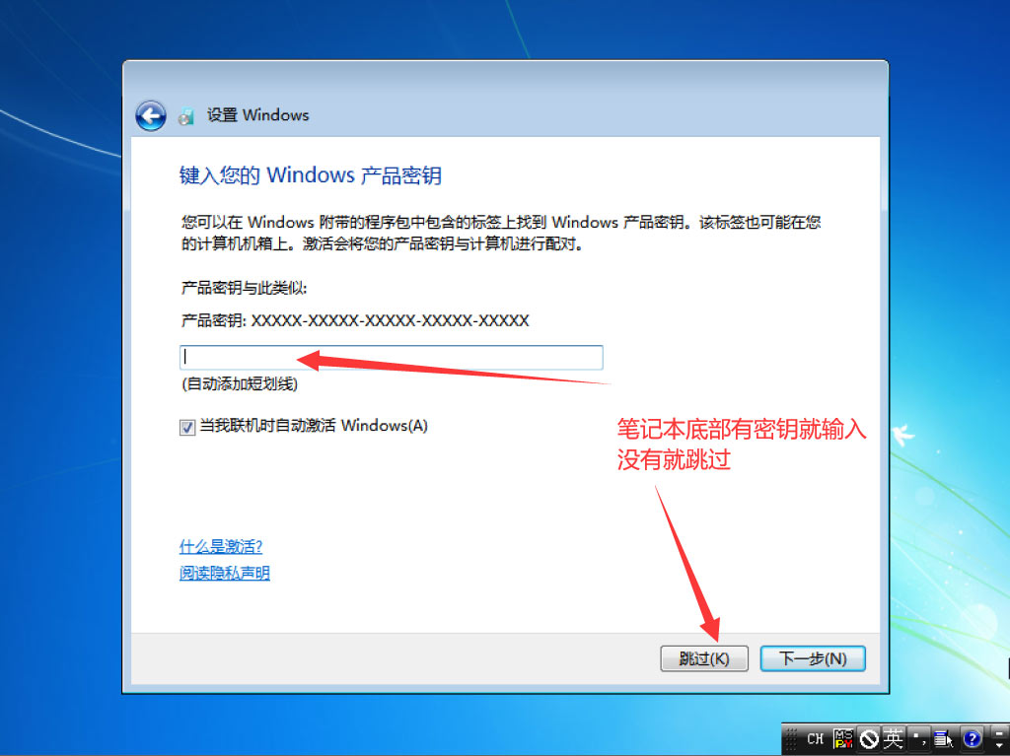This screenshot has height=756, width=1010.
Task: Open the 什么是激活? link
Action: [x=221, y=547]
